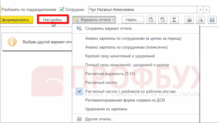
Task: Click the info icon in notification
Action: (12, 42)
